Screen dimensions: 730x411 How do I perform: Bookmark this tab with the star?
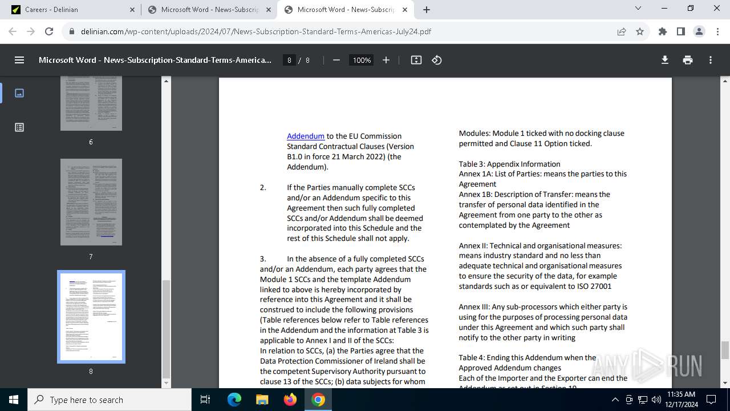[640, 31]
